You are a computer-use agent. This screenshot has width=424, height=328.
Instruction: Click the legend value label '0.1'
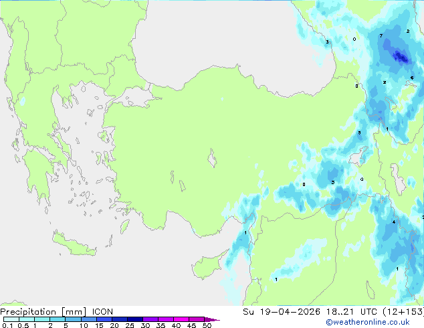tap(7, 325)
